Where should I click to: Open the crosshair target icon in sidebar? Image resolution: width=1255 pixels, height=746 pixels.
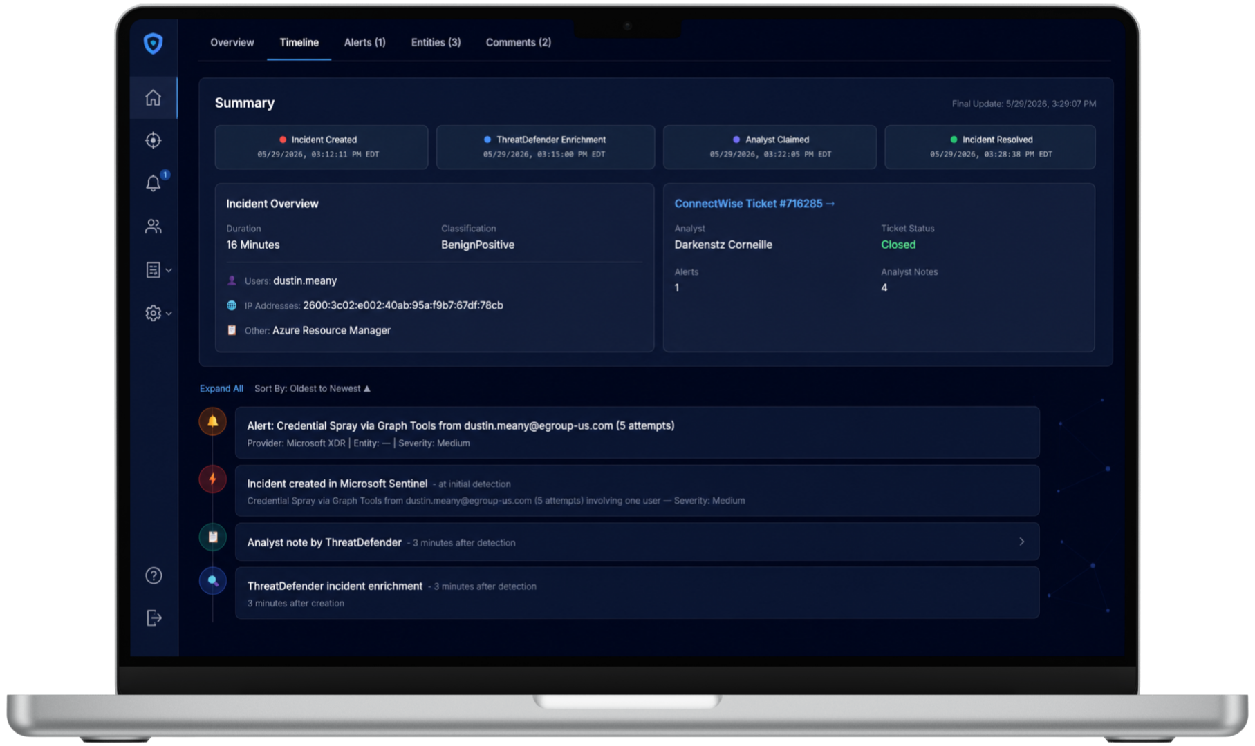click(x=153, y=140)
